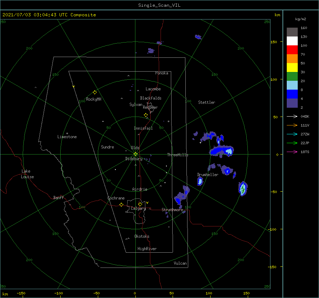Image resolution: width=319 pixels, height=298 pixels.
Task: Click the 04DK legend label
Action: [305, 116]
